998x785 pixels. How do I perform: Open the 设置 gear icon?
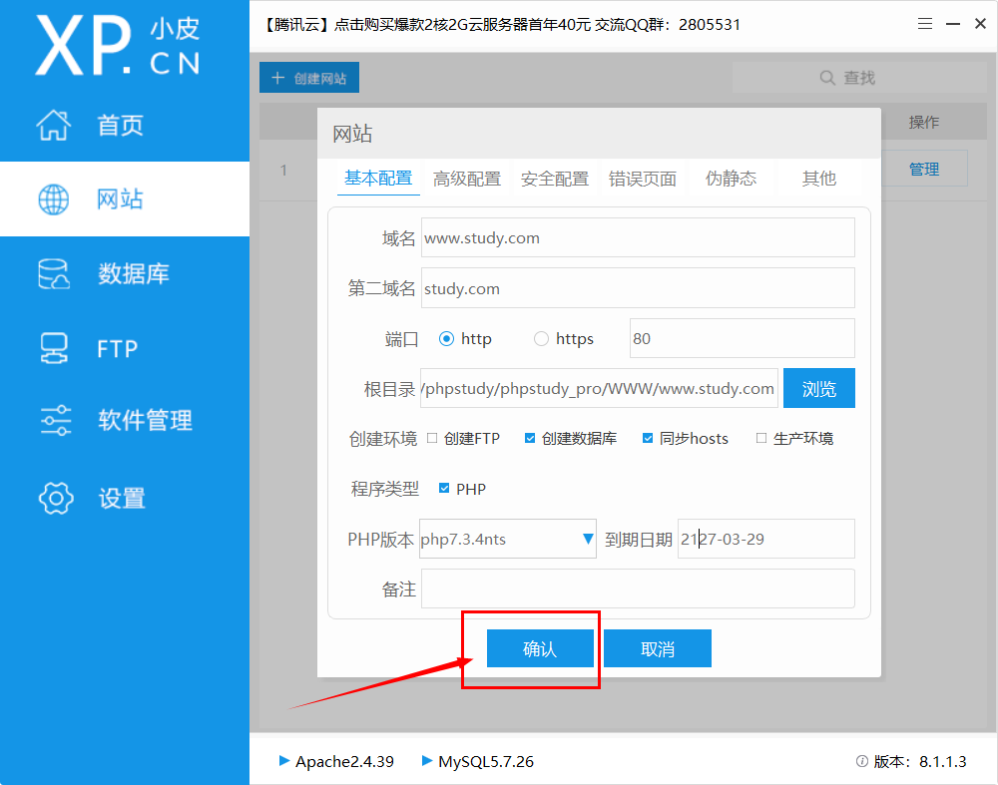(x=56, y=498)
